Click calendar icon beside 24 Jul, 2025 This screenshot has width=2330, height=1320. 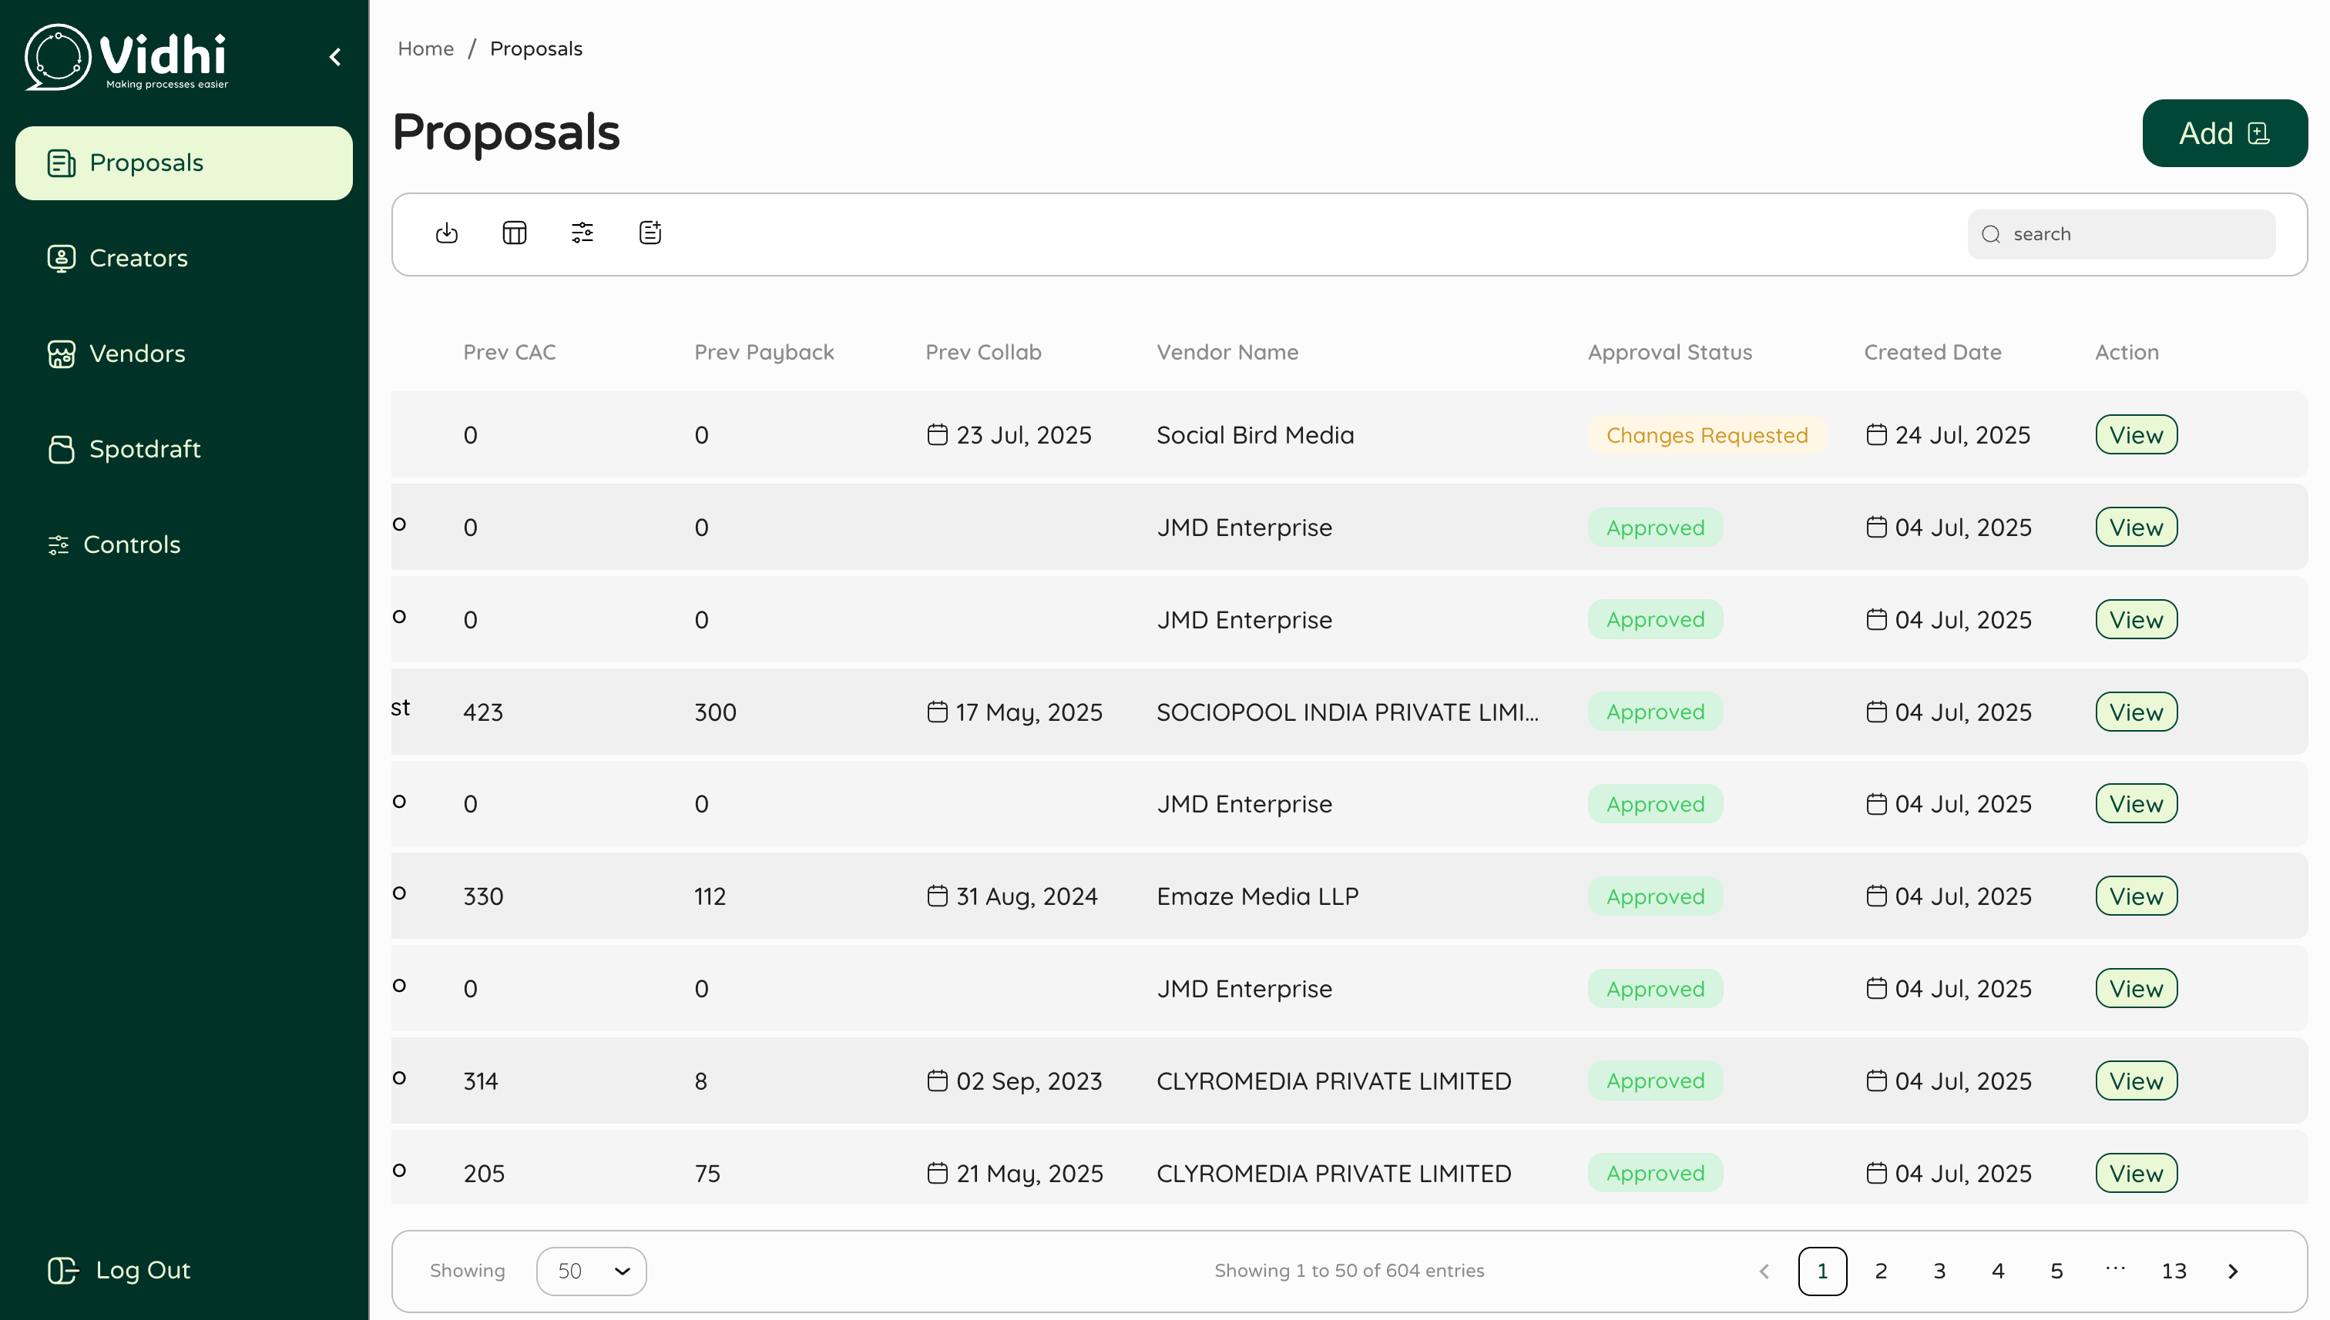pyautogui.click(x=1876, y=435)
